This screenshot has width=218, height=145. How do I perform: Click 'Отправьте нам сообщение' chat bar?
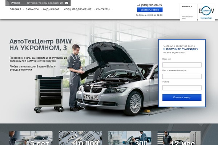(38, 3)
